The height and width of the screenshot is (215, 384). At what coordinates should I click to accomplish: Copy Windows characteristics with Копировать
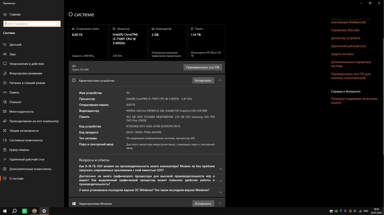click(203, 204)
